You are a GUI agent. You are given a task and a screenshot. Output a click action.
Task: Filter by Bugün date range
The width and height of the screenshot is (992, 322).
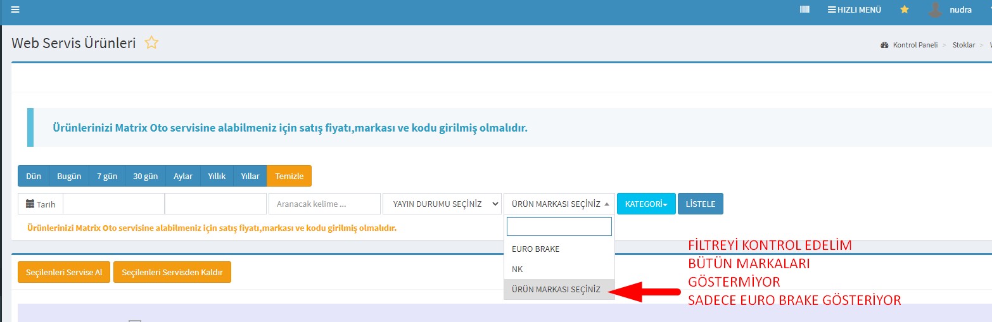(x=69, y=176)
